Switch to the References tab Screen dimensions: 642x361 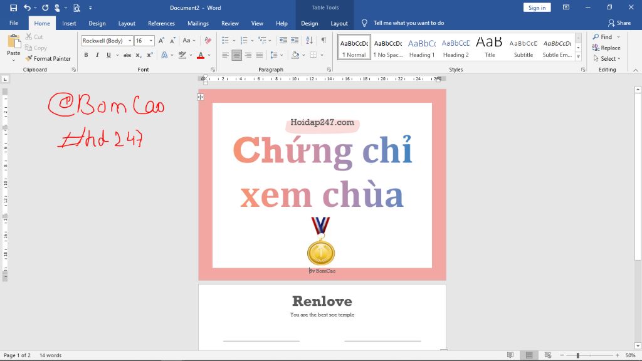click(161, 23)
